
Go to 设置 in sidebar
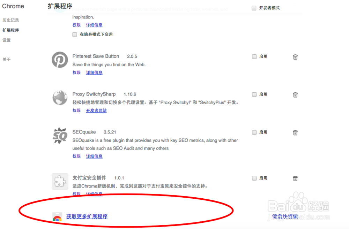pos(6,40)
